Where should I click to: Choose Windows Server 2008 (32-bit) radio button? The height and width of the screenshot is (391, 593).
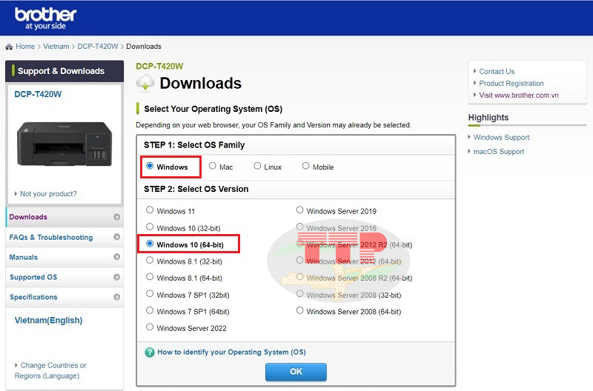click(299, 293)
